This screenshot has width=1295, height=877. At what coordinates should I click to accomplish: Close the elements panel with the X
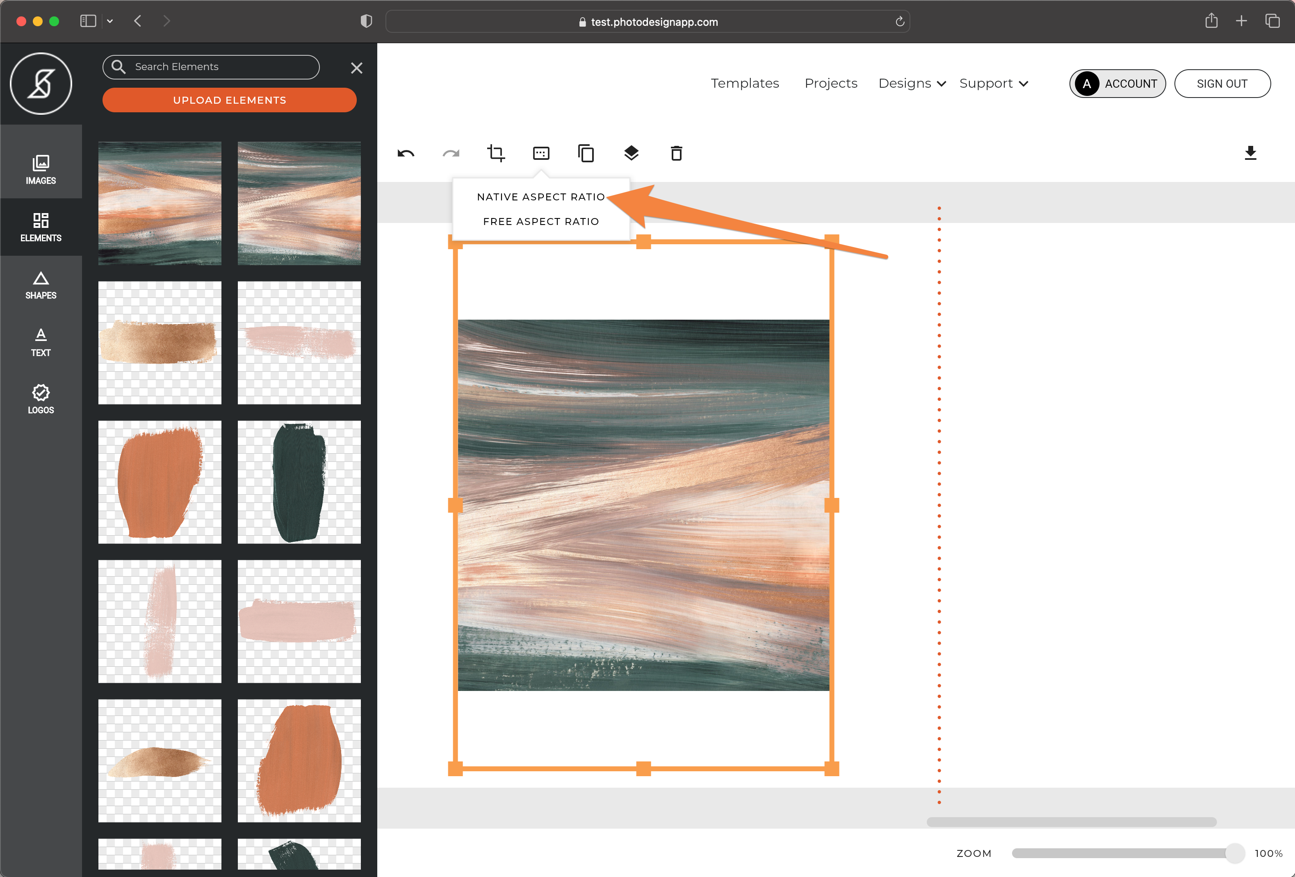pyautogui.click(x=357, y=68)
